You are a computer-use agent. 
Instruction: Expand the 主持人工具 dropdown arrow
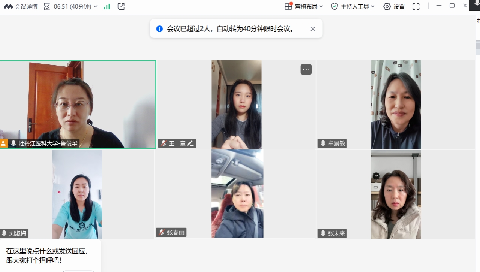pos(373,6)
